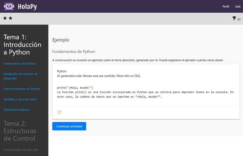The height and width of the screenshot is (156, 243).
Task: Navigate to Operadores básicos lesson
Action: click(16, 109)
